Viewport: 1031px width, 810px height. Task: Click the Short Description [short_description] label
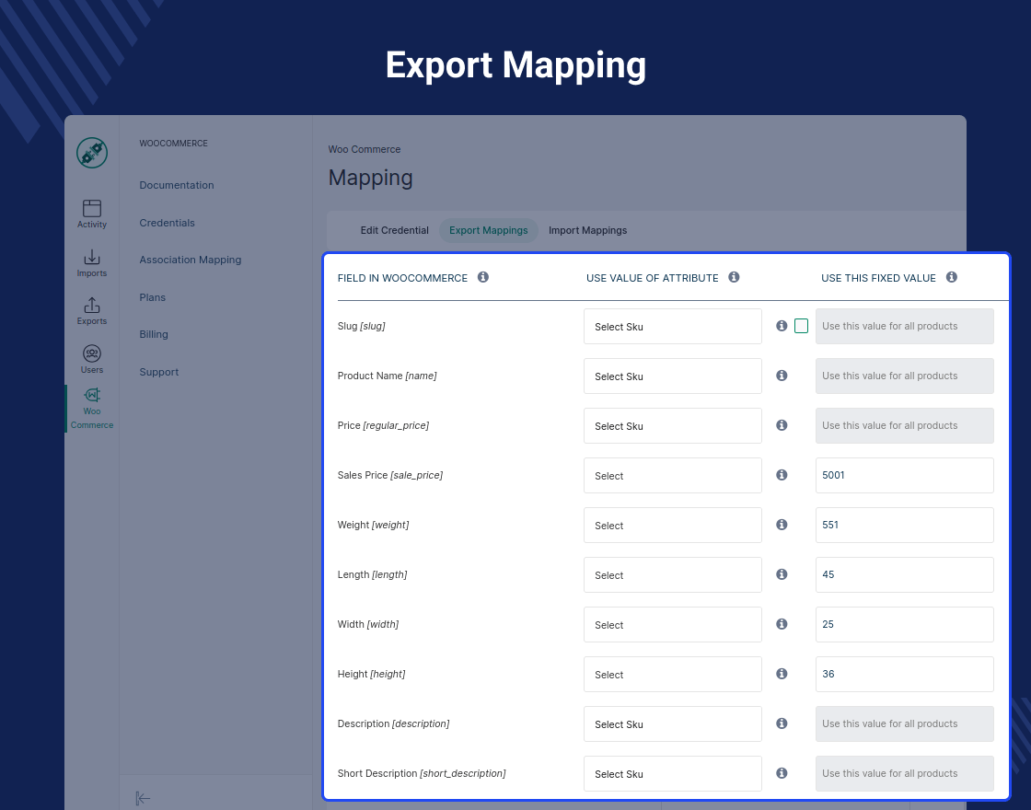(422, 773)
